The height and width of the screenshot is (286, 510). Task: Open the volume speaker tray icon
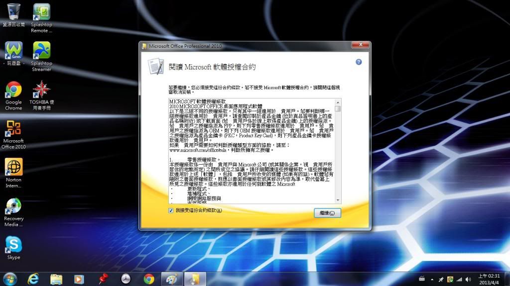click(x=468, y=279)
